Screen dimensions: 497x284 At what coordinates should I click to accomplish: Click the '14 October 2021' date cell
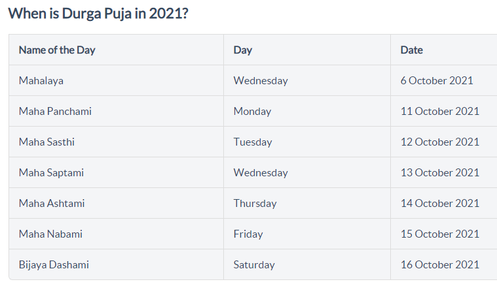tap(440, 204)
